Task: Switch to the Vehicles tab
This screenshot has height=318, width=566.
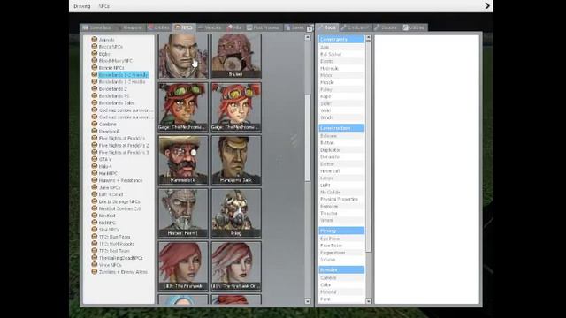Action: tap(210, 27)
